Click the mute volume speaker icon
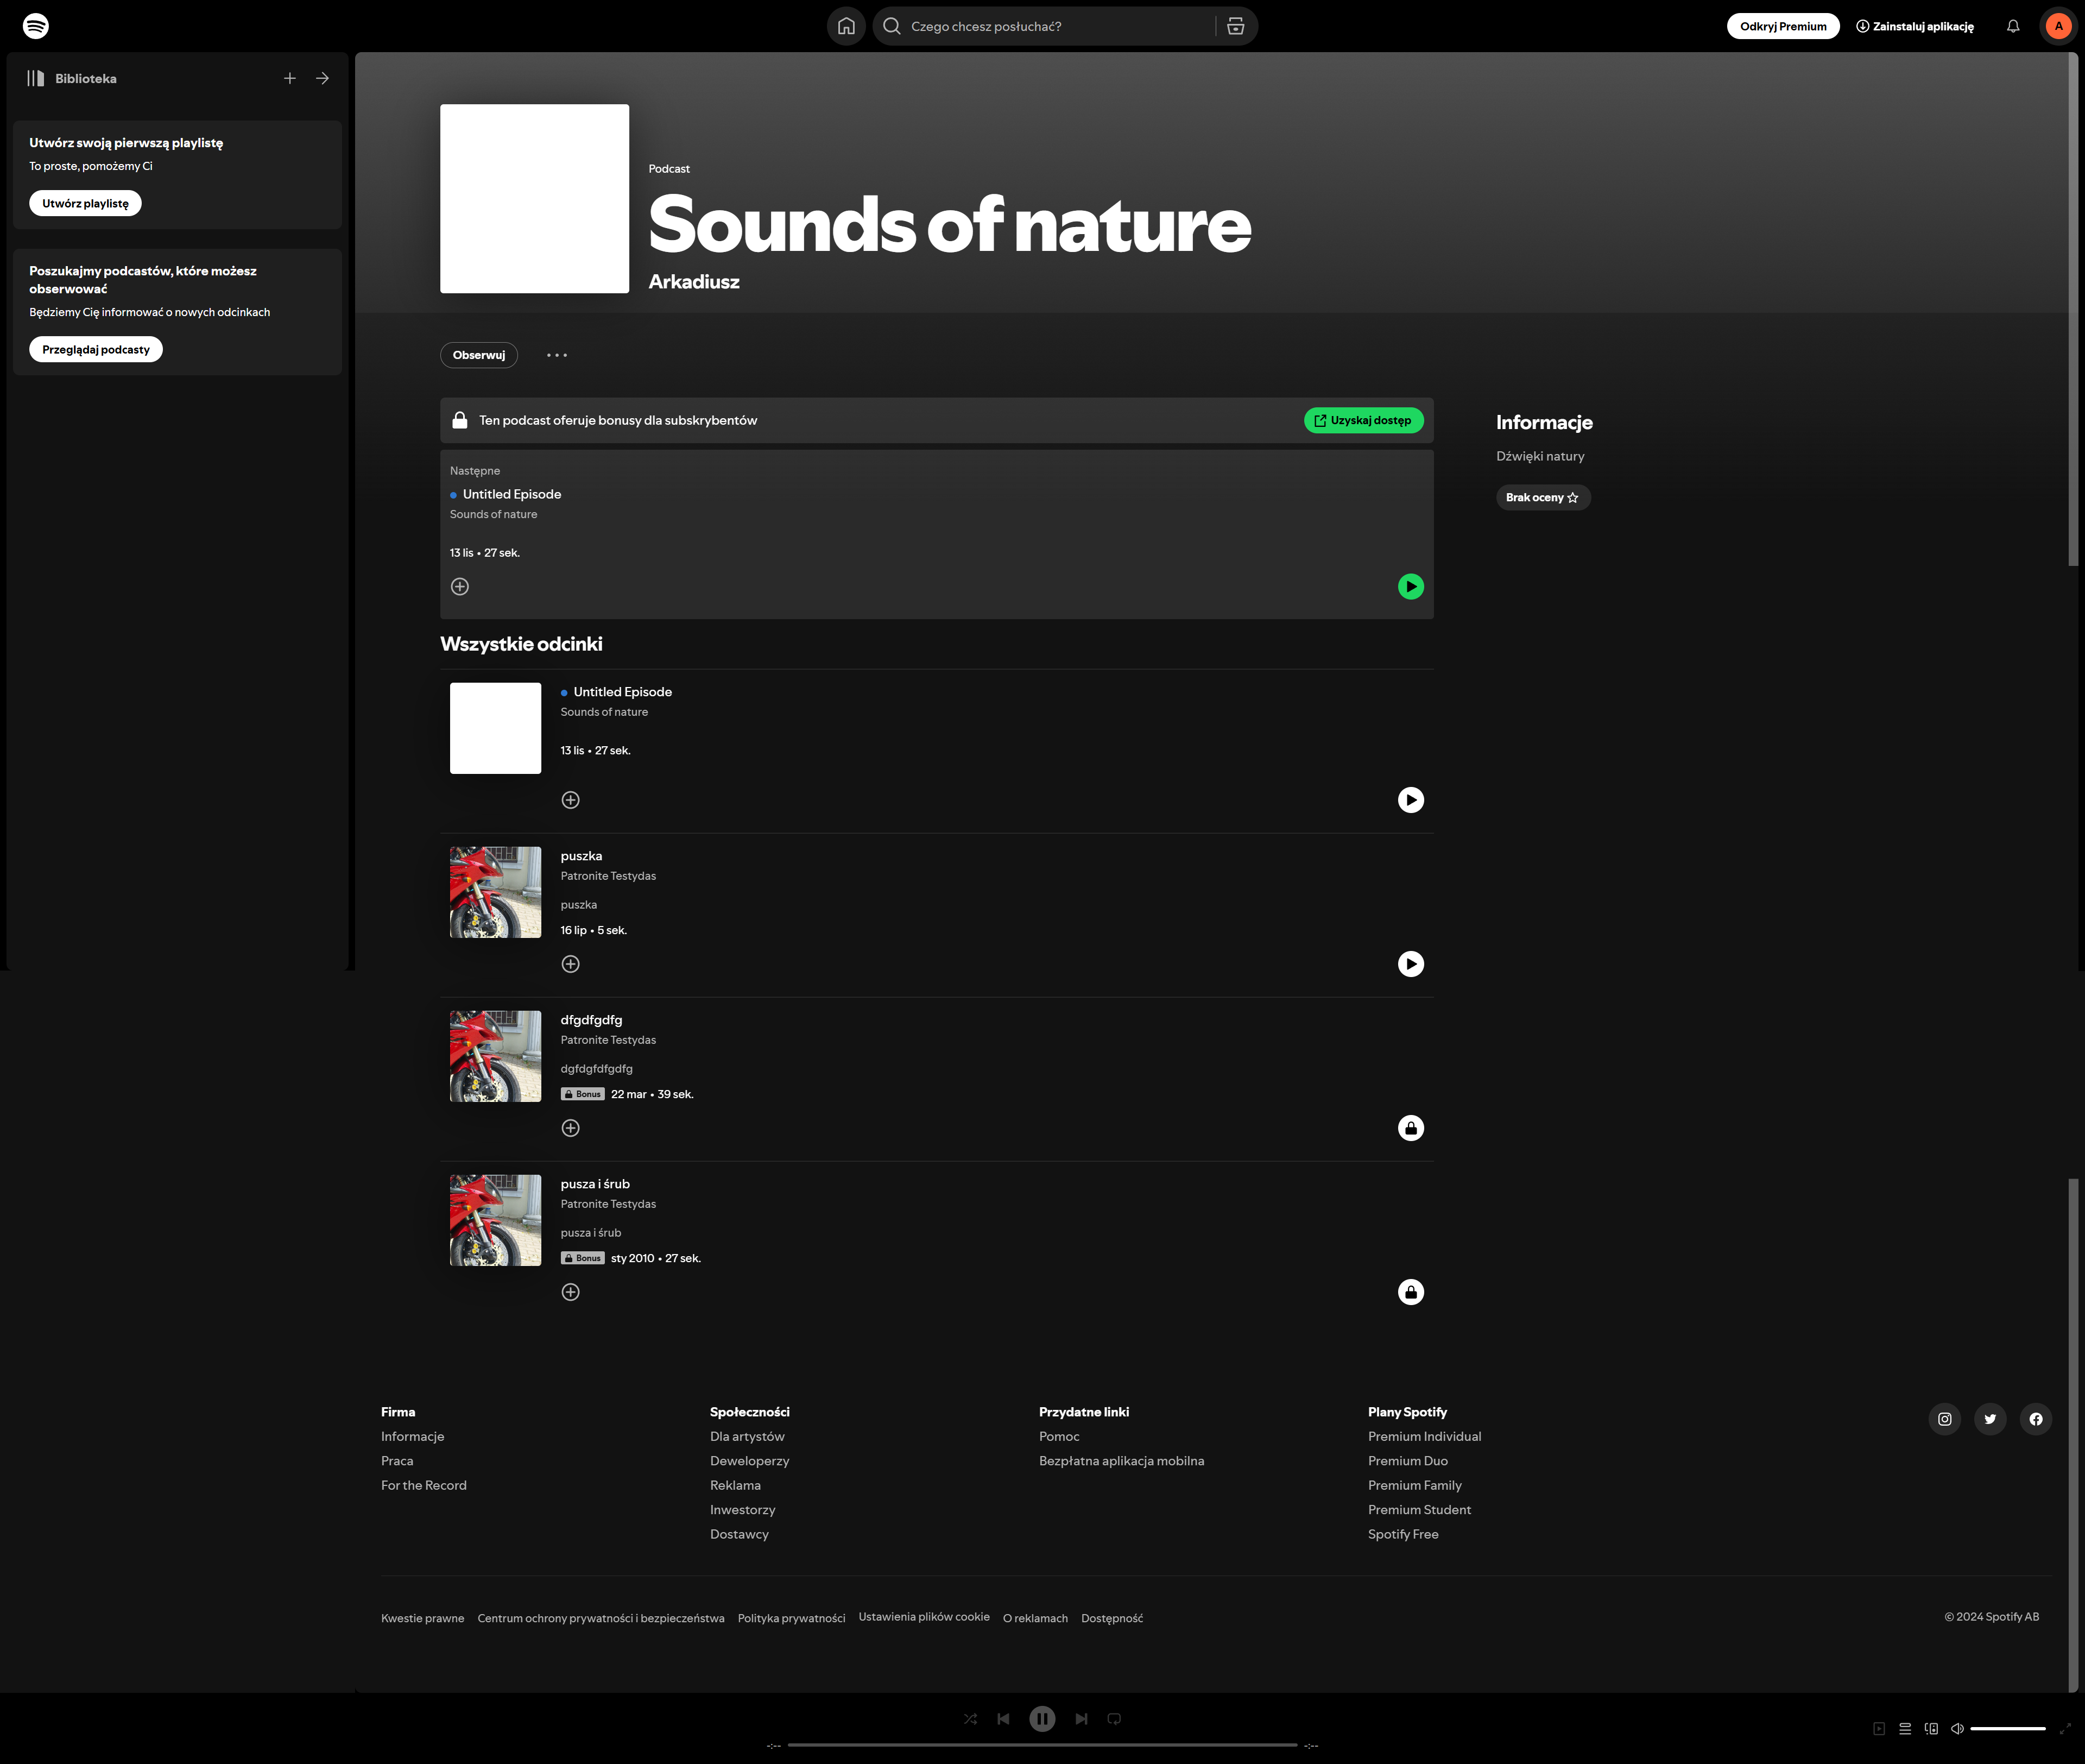The height and width of the screenshot is (1764, 2085). (x=1957, y=1729)
